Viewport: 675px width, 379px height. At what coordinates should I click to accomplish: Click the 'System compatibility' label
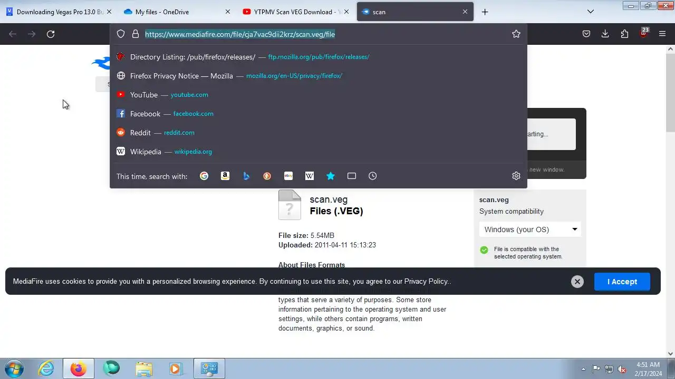pyautogui.click(x=512, y=211)
